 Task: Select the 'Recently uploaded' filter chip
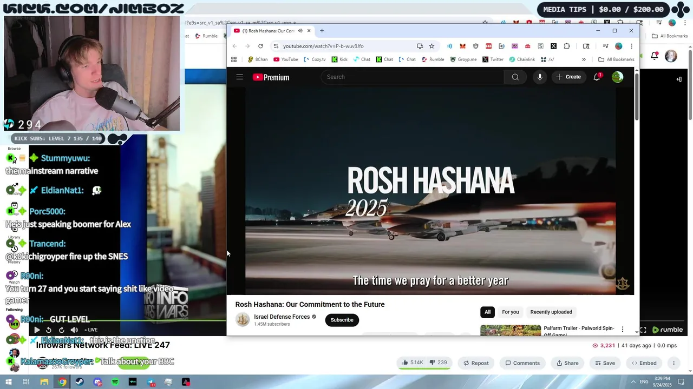click(x=551, y=312)
